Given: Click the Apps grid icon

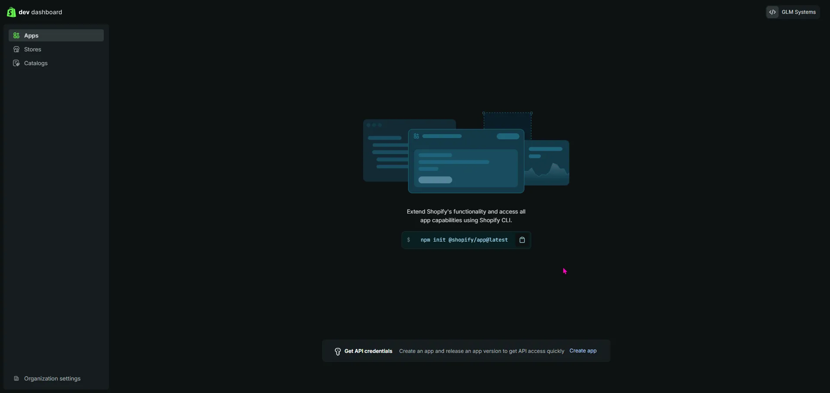Looking at the screenshot, I should pyautogui.click(x=16, y=35).
